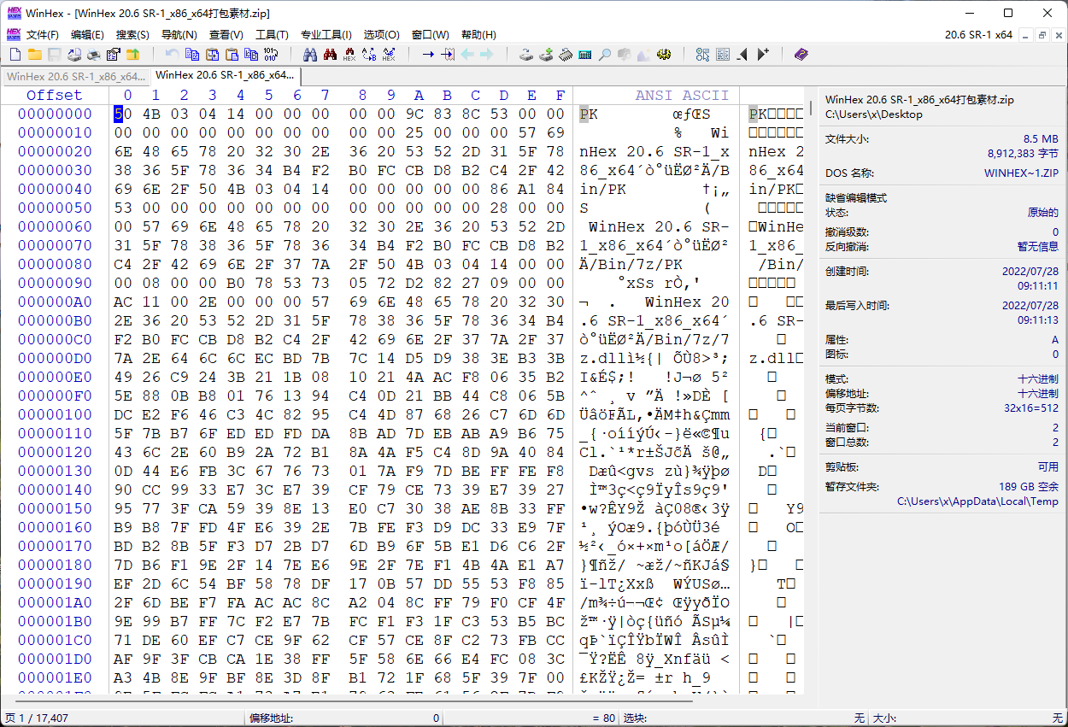Click the Data Interpreter panel icon
This screenshot has width=1068, height=727.
coord(723,55)
